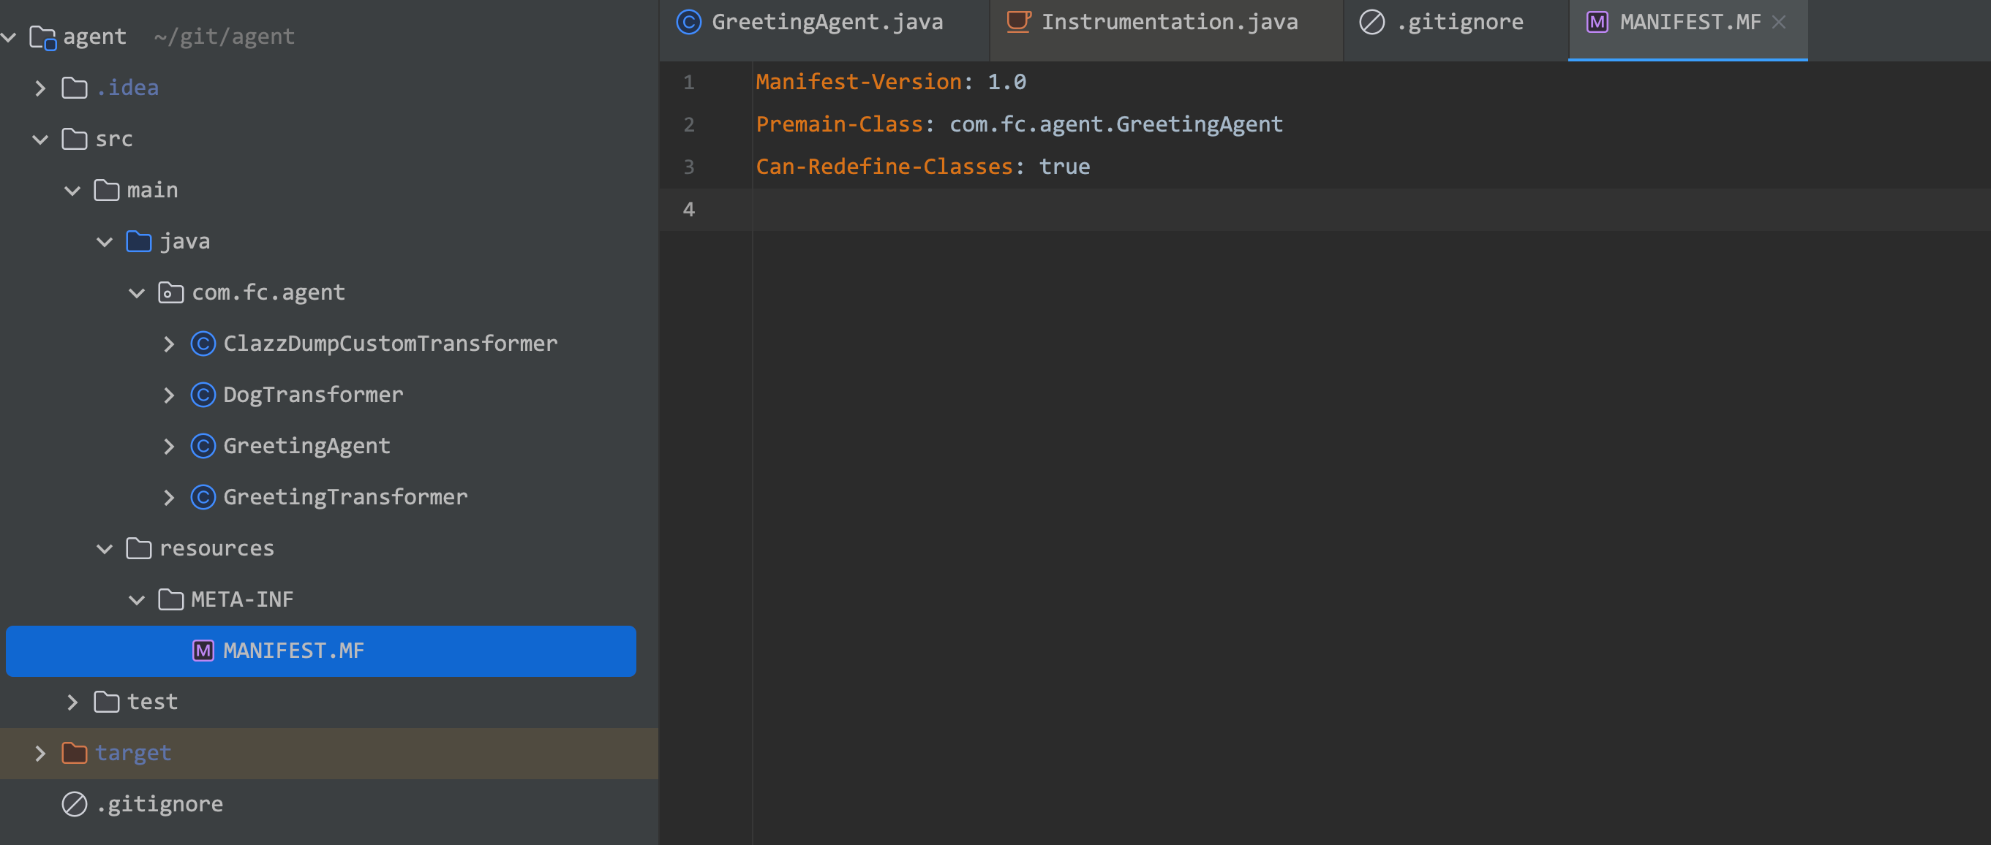Click the Can-Redefine-Classes key
Image resolution: width=1991 pixels, height=845 pixels.
(x=884, y=167)
